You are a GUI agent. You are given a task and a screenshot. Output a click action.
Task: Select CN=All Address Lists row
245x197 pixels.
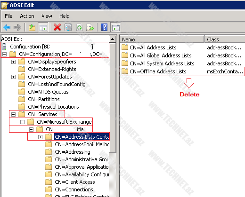pyautogui.click(x=182, y=47)
